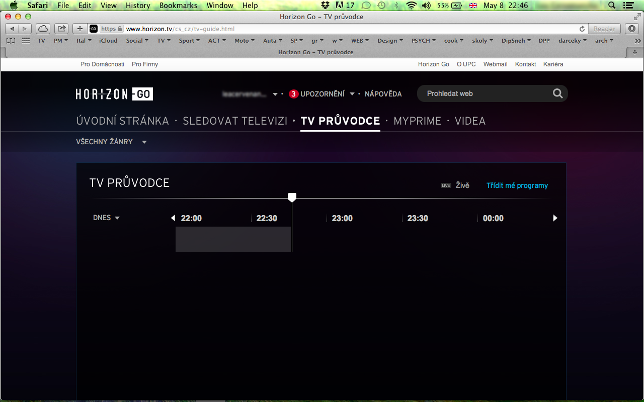Image resolution: width=644 pixels, height=402 pixels.
Task: Open Safari Bookmarks menu
Action: tap(179, 6)
